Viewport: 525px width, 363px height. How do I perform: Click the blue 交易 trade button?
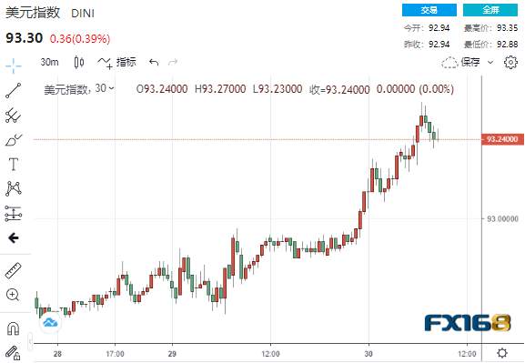429,10
